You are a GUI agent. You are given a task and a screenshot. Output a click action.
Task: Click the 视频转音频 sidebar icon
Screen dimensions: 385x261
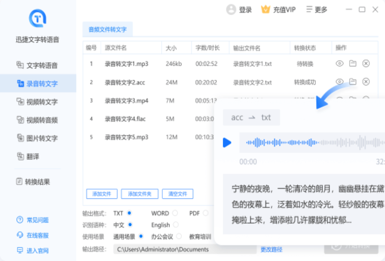tap(20, 120)
